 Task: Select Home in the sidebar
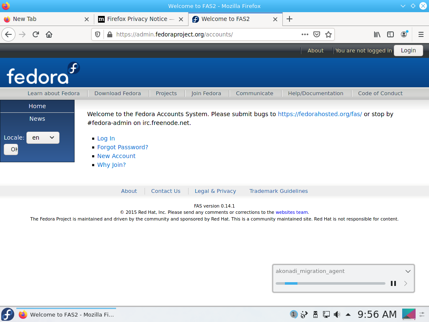pyautogui.click(x=37, y=106)
